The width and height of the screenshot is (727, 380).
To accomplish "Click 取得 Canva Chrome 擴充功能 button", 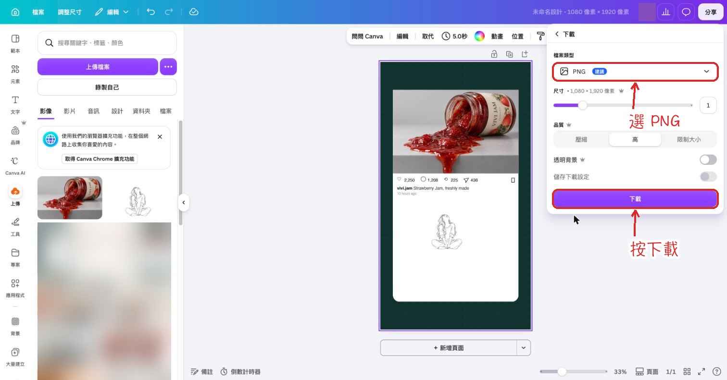I will pos(100,159).
